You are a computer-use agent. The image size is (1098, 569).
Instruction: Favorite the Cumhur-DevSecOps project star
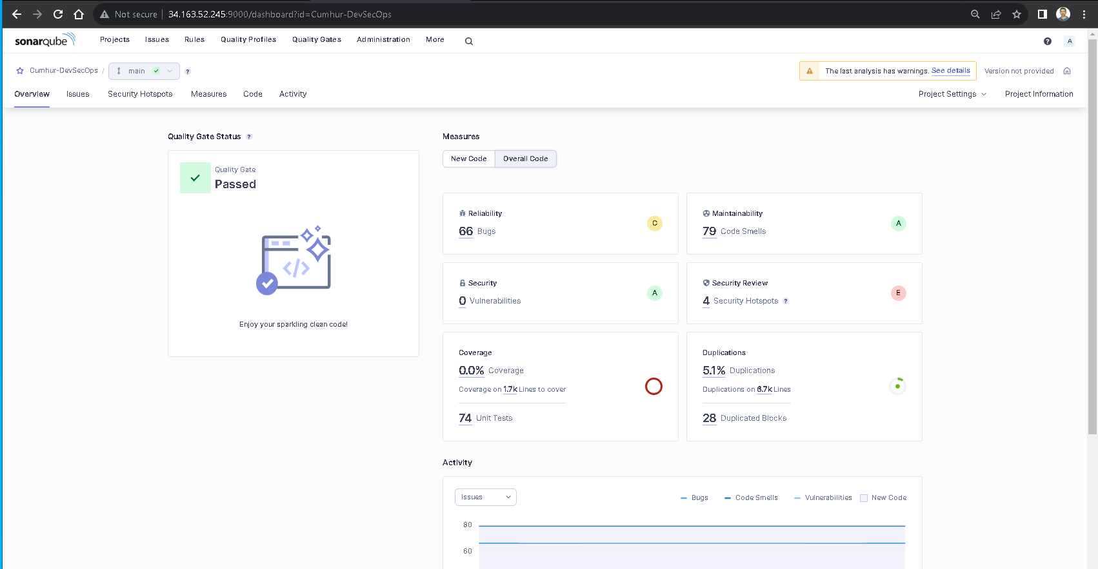20,71
